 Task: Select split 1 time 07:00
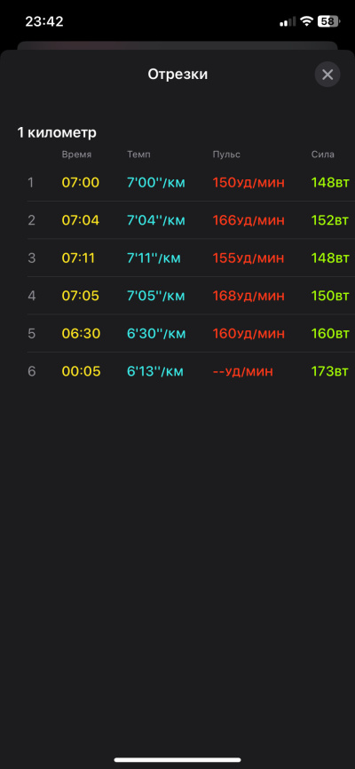click(x=81, y=182)
